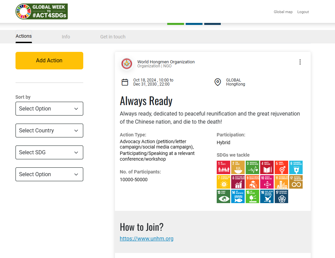Switch to the Get in touch tab
The width and height of the screenshot is (335, 258).
pyautogui.click(x=113, y=37)
